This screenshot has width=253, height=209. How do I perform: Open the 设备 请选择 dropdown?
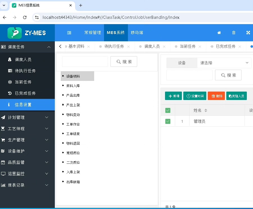(x=224, y=63)
